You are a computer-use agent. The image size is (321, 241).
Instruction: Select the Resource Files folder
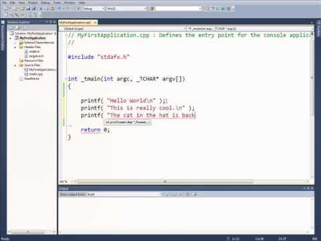[x=31, y=61]
